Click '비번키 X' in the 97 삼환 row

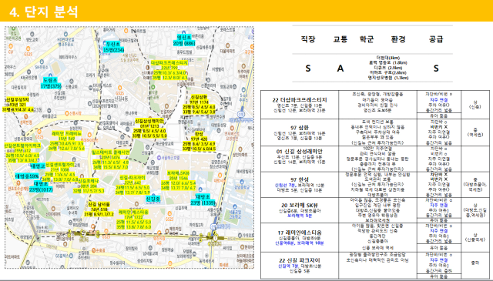(x=439, y=127)
